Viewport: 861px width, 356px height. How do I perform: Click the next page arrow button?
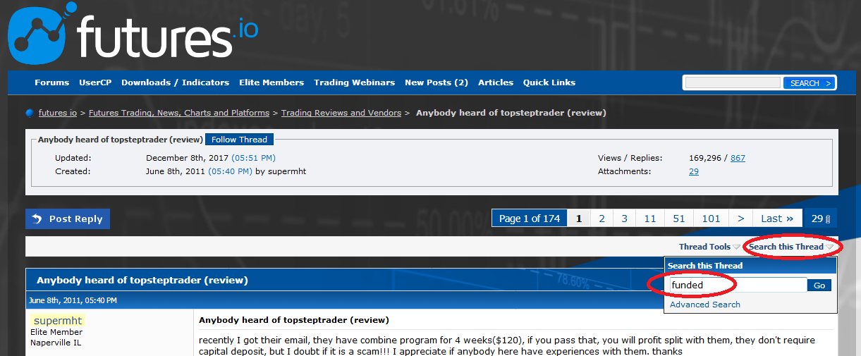[741, 219]
